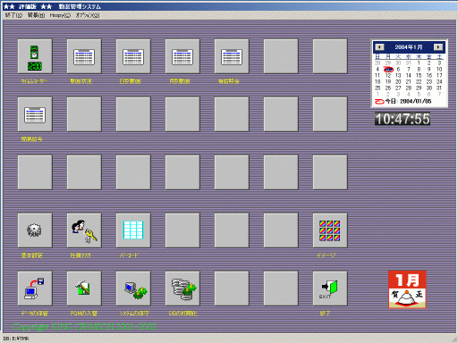The height and width of the screenshot is (343, 458).
Task: Open the PGM replacement hammer icon
Action: pyautogui.click(x=84, y=289)
